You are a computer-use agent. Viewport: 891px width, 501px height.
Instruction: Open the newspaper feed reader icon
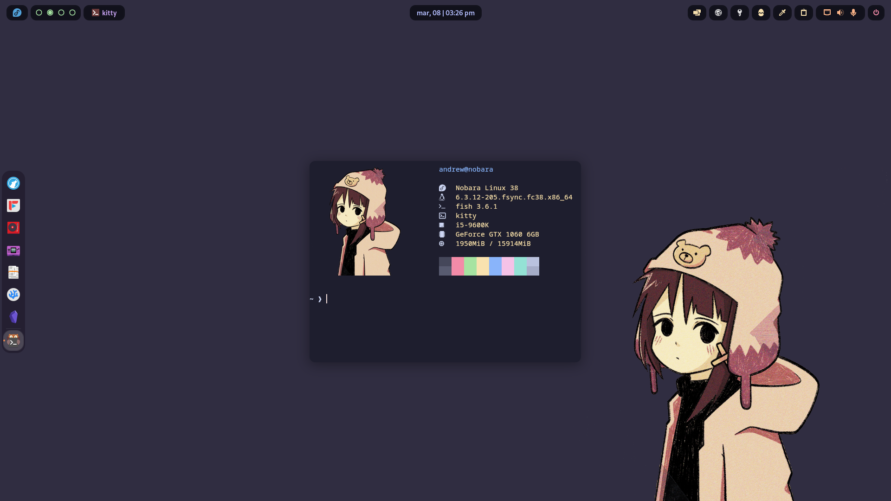13,272
